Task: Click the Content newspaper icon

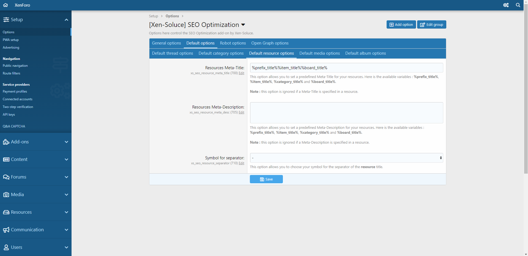Action: tap(6, 159)
